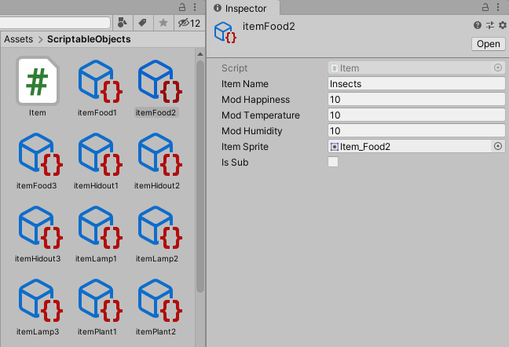Navigate to Assets in breadcrumb
This screenshot has height=347, width=509.
19,39
